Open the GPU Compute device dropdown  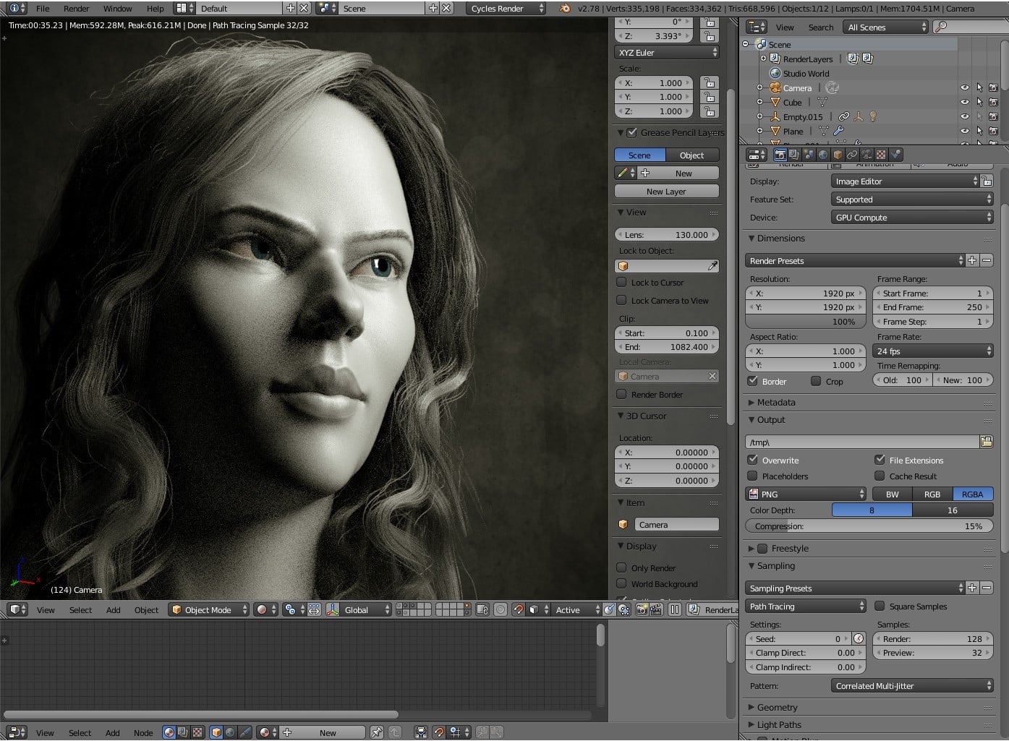[911, 218]
